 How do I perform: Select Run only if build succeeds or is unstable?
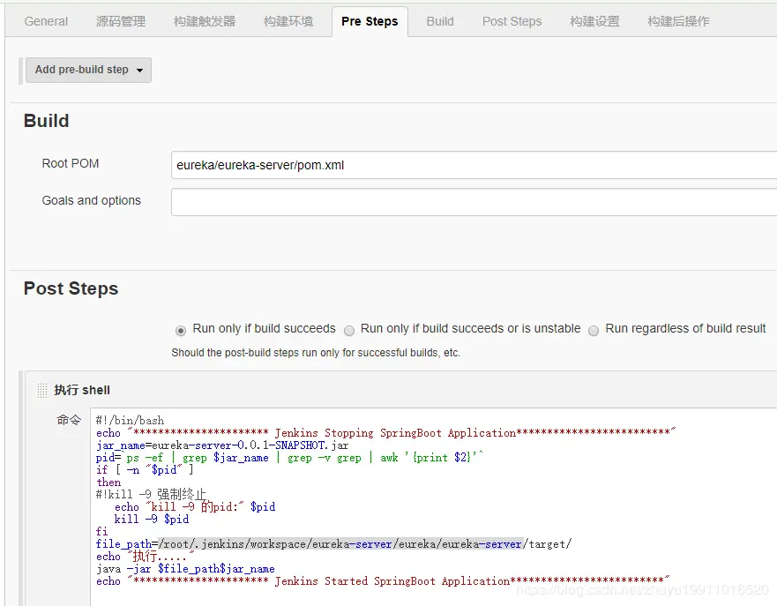click(349, 330)
